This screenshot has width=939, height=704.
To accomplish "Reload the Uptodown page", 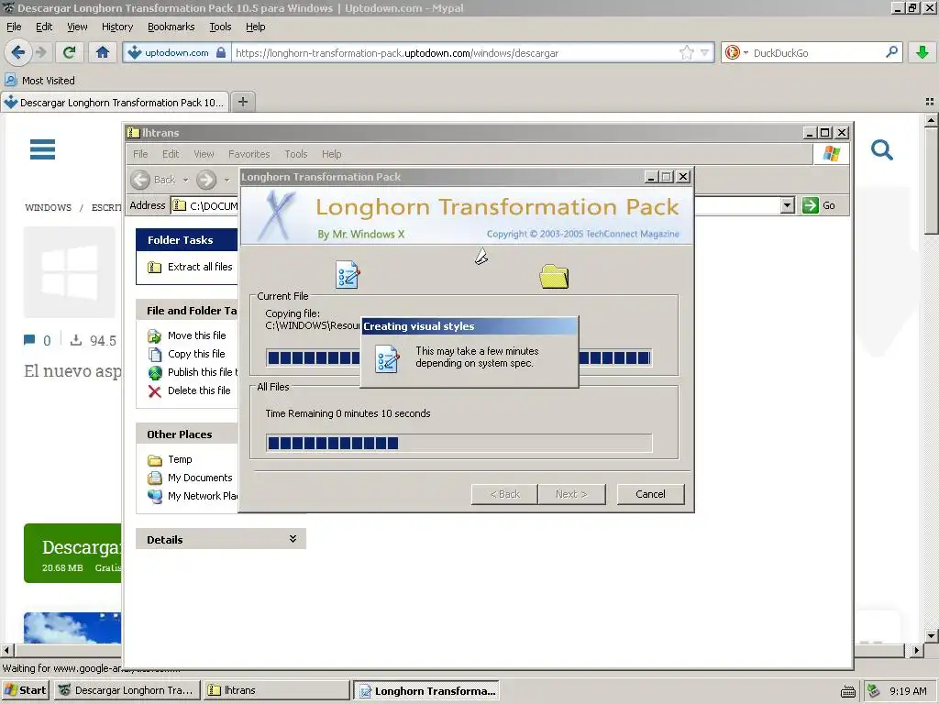I will [x=69, y=52].
